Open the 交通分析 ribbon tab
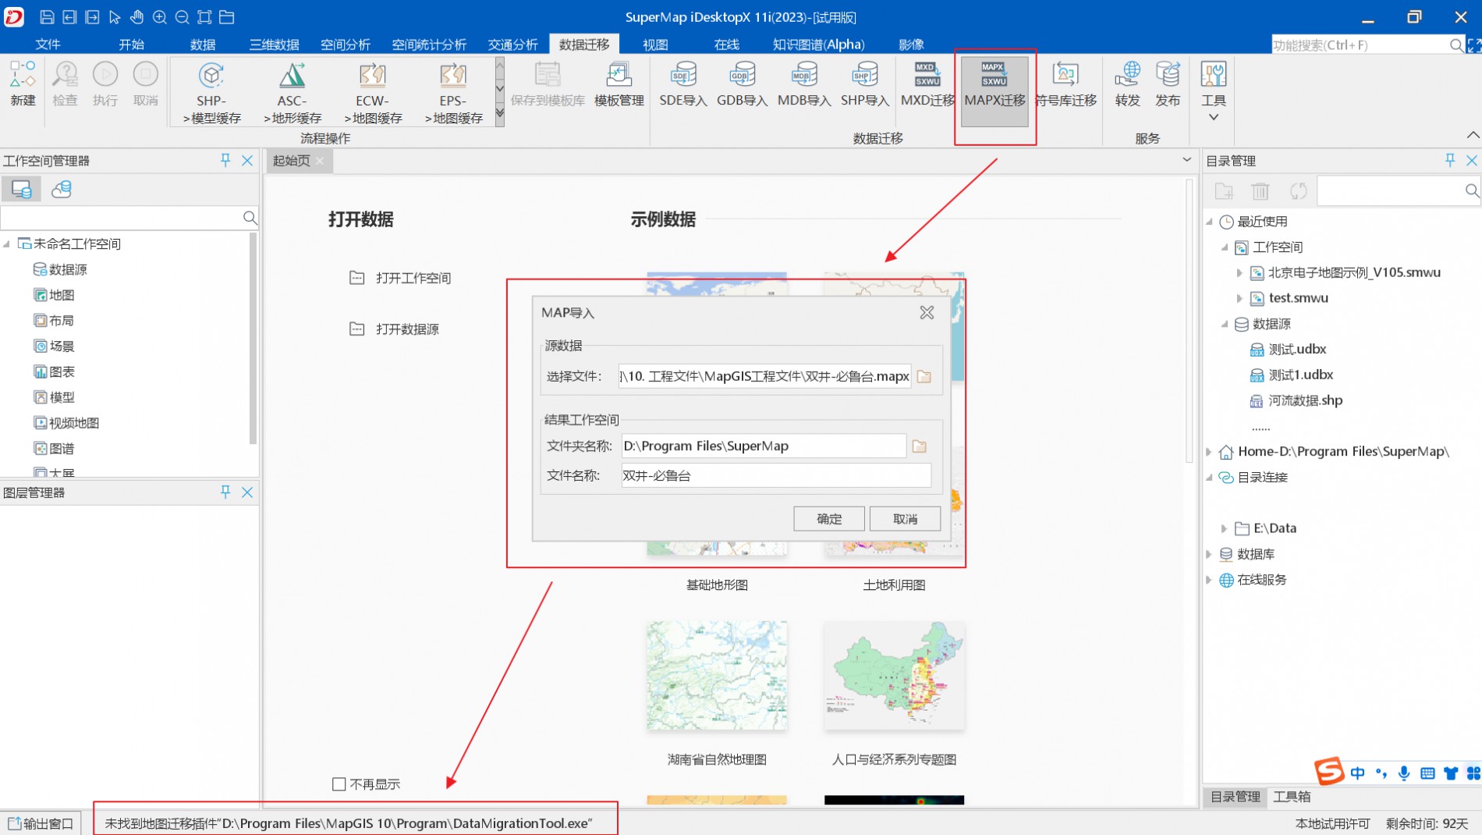This screenshot has width=1482, height=835. tap(512, 44)
